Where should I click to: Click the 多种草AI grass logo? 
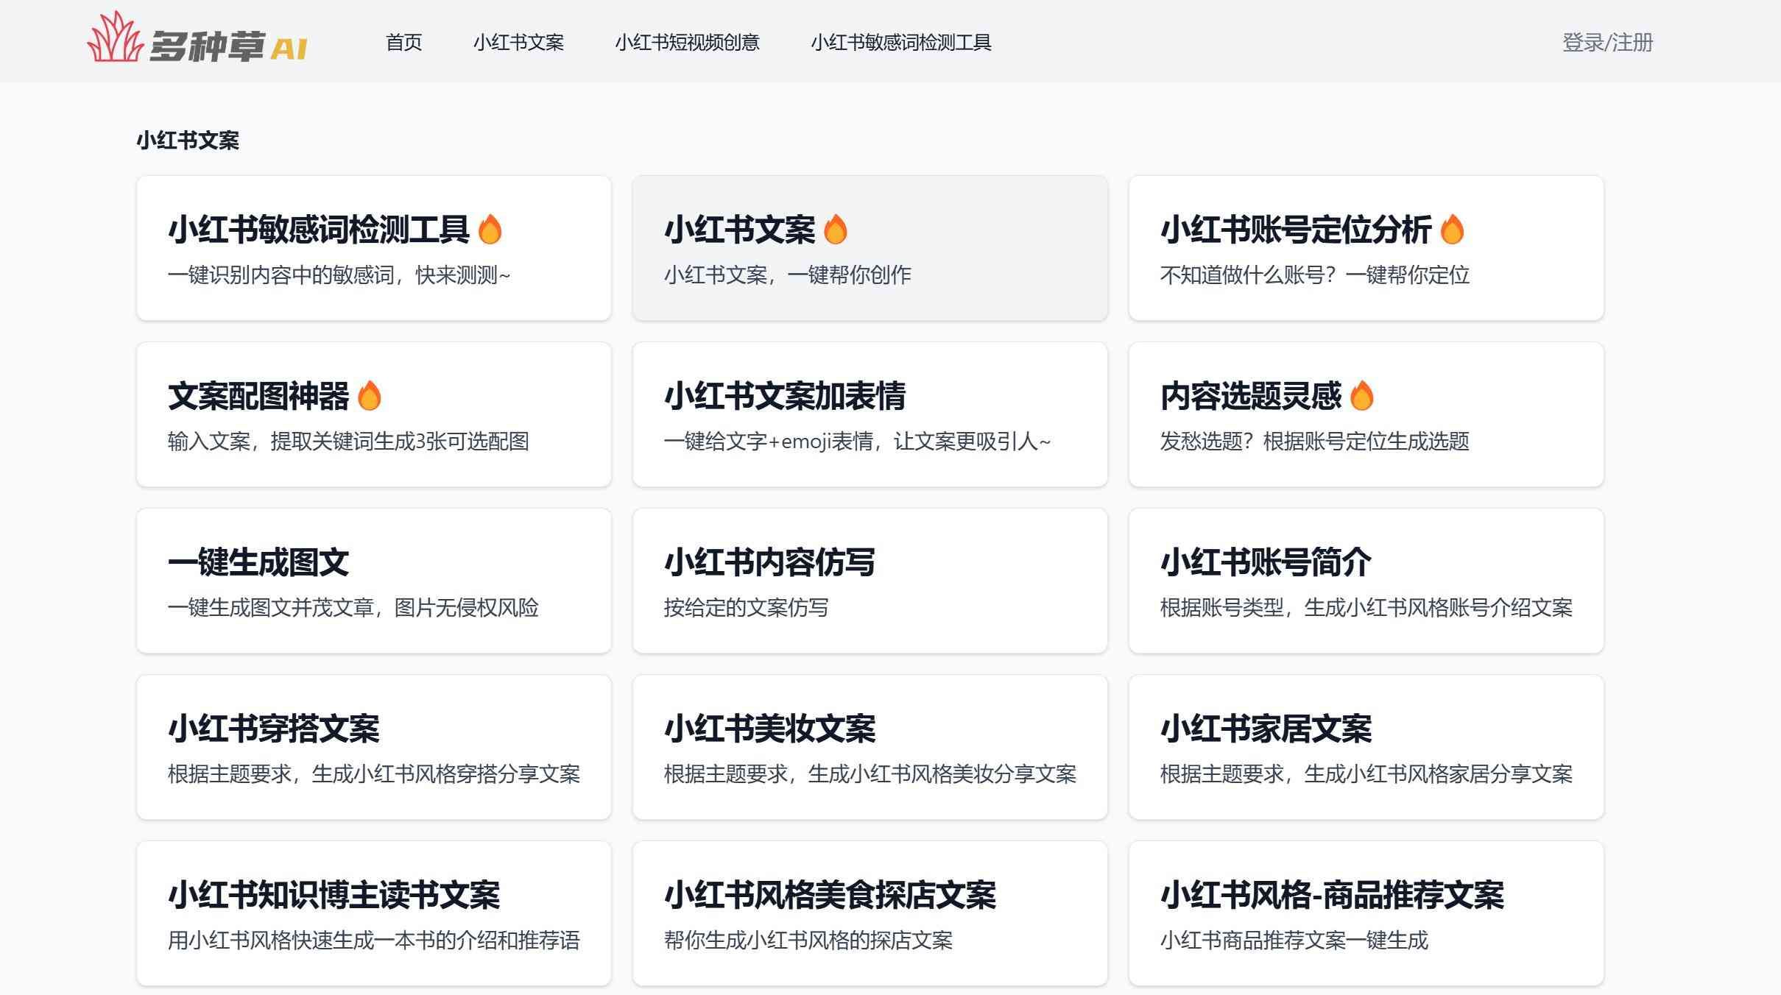point(116,38)
